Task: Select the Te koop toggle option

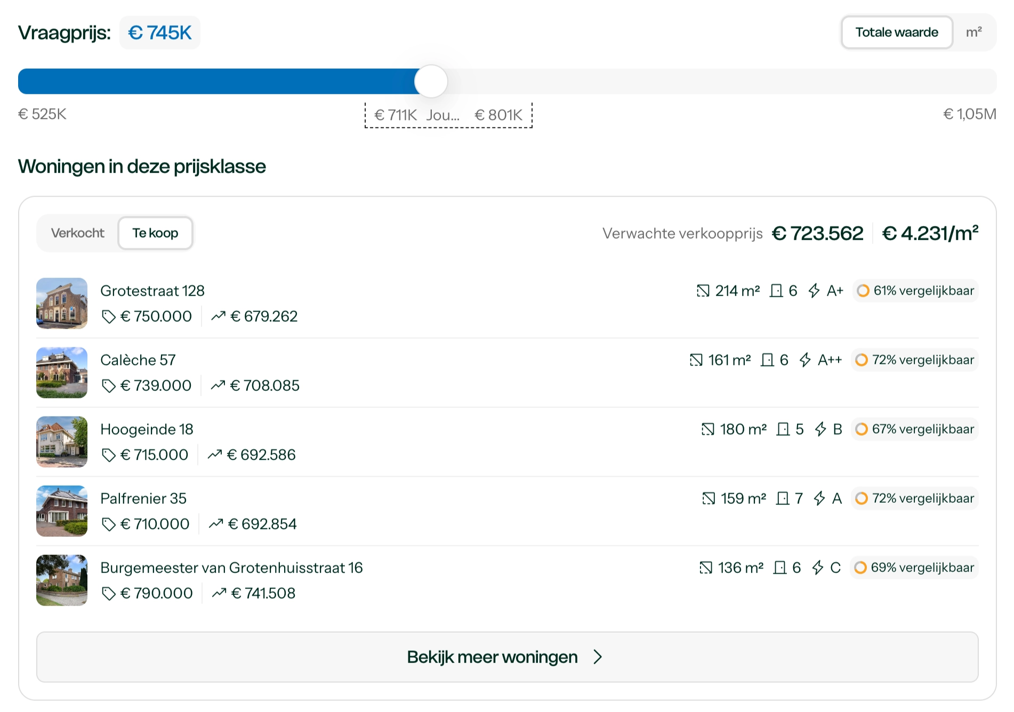Action: pyautogui.click(x=155, y=233)
